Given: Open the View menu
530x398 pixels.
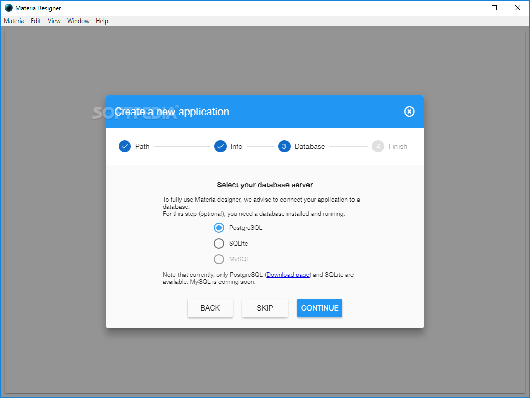Looking at the screenshot, I should pyautogui.click(x=54, y=21).
